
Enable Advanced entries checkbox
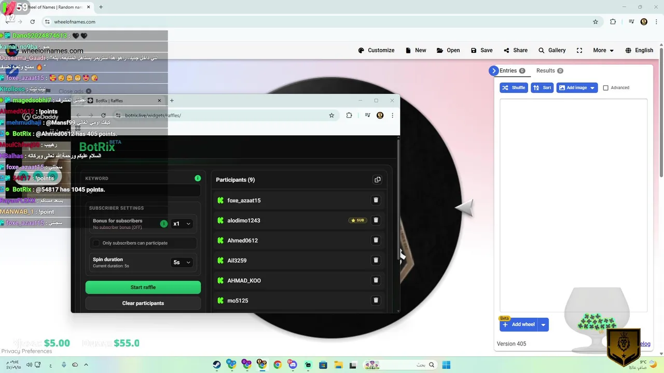click(x=605, y=88)
